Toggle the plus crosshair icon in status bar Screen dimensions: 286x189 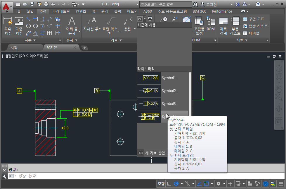point(230,183)
